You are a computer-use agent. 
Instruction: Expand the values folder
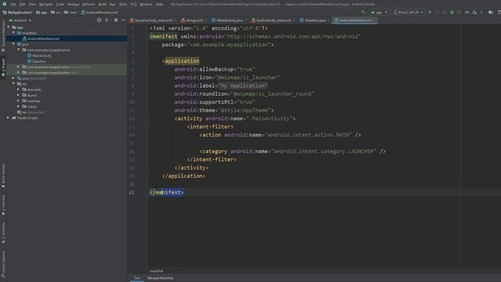tap(19, 107)
